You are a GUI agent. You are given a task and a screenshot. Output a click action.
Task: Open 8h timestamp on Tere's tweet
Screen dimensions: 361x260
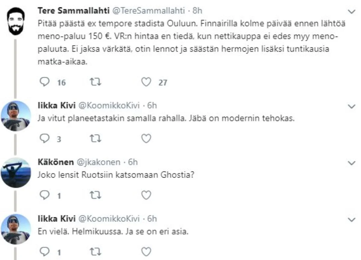click(197, 11)
